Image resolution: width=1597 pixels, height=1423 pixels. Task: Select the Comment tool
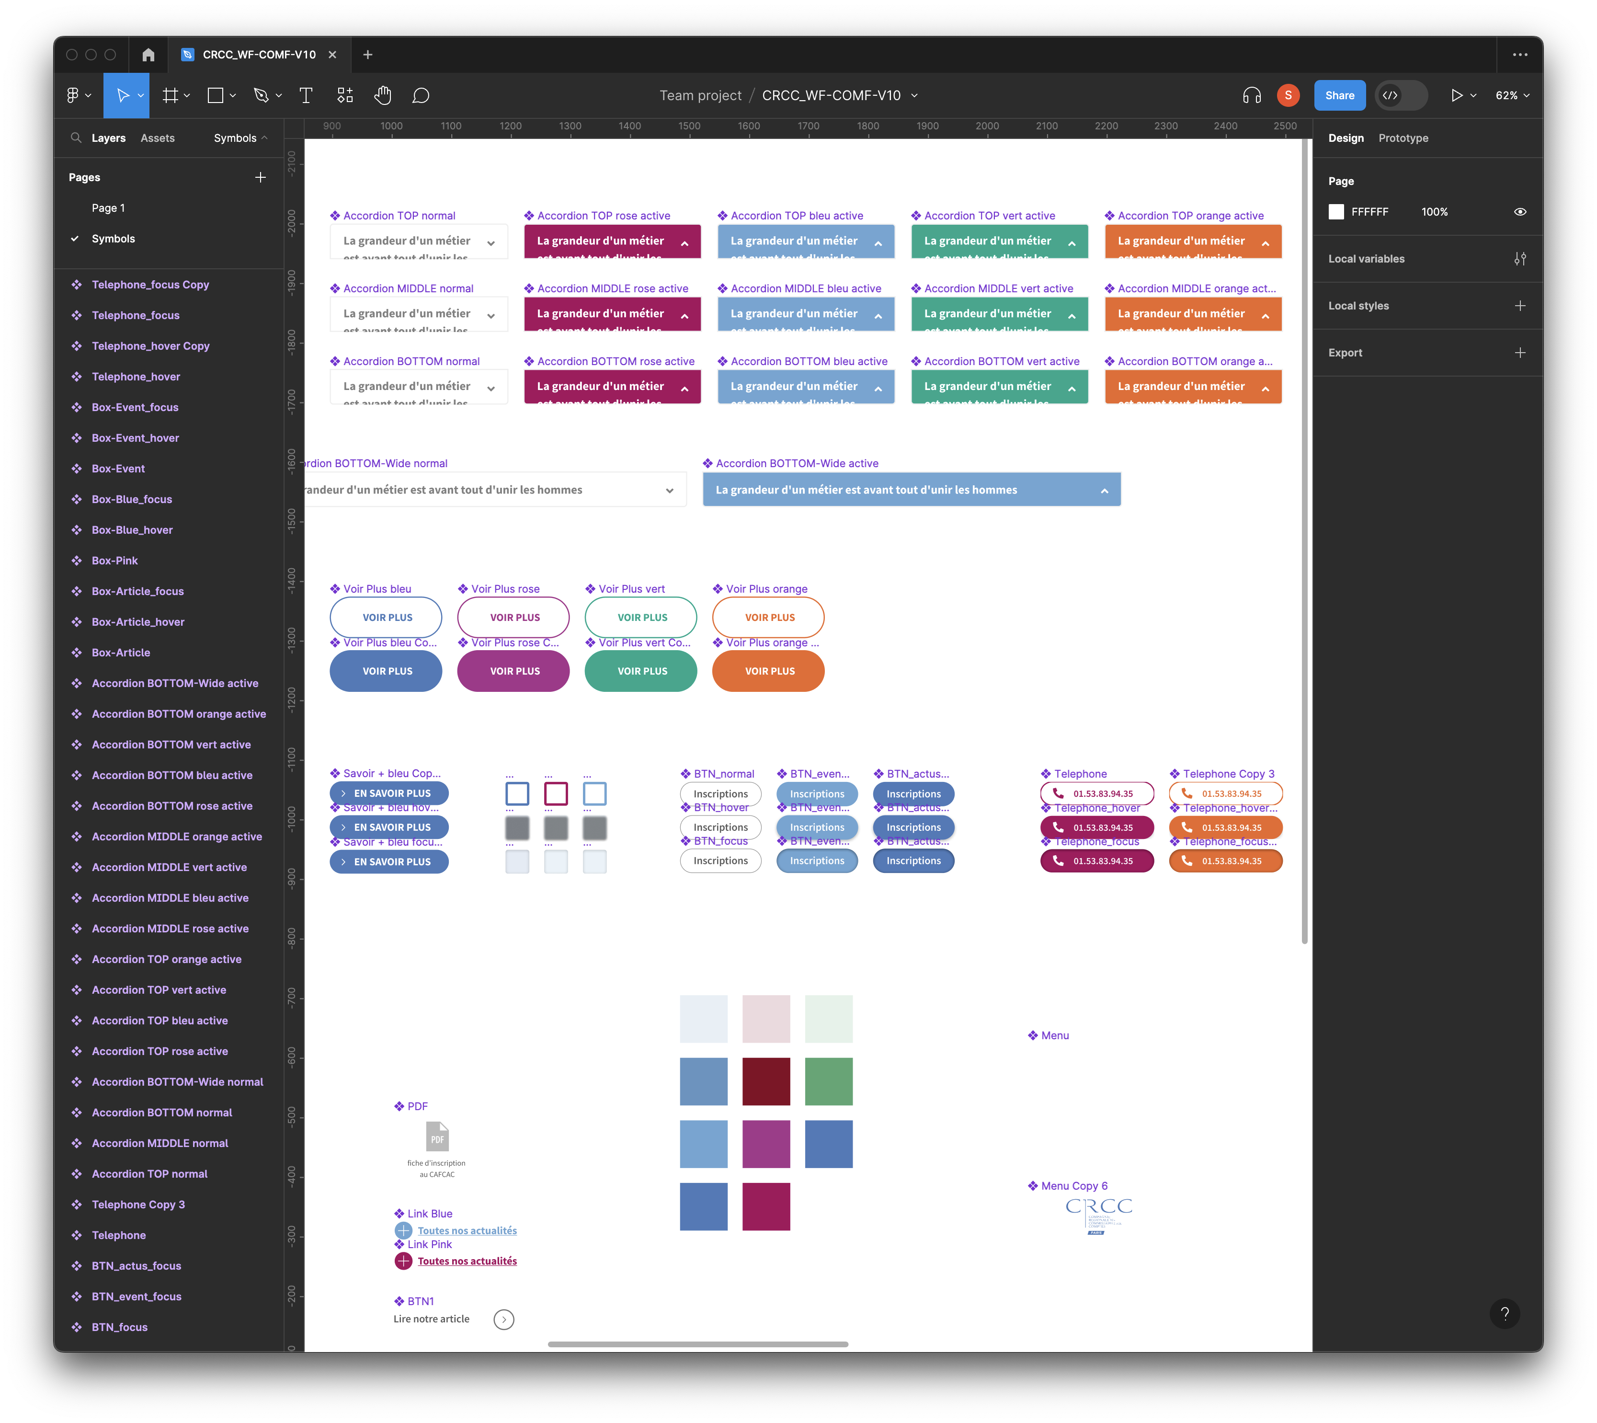[x=421, y=95]
